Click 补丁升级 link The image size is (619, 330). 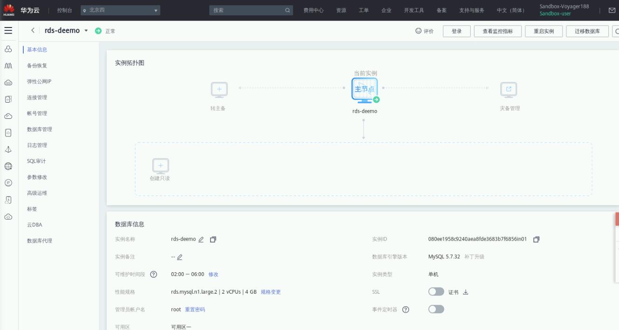[x=475, y=257]
